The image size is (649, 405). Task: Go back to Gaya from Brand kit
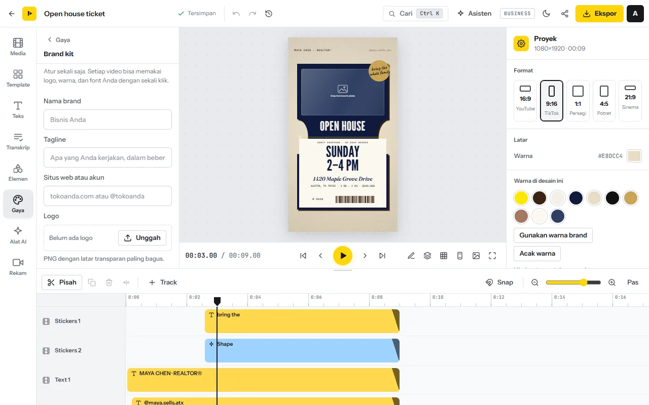pos(58,39)
